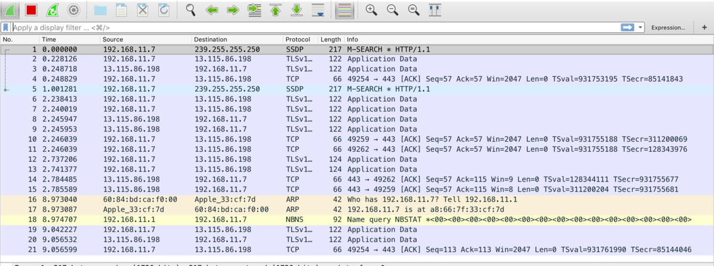Screen dimensions: 714x266
Task: Open the Expression… filter builder
Action: pyautogui.click(x=668, y=27)
